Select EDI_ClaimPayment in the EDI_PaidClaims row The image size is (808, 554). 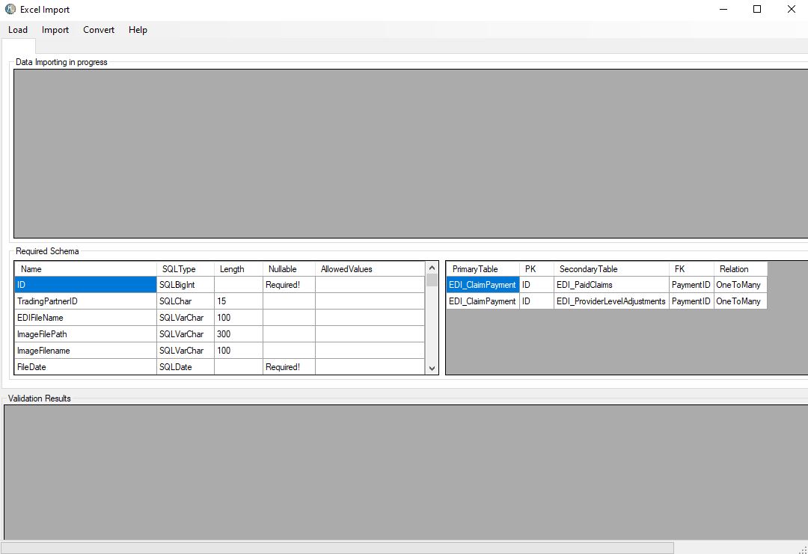[483, 285]
